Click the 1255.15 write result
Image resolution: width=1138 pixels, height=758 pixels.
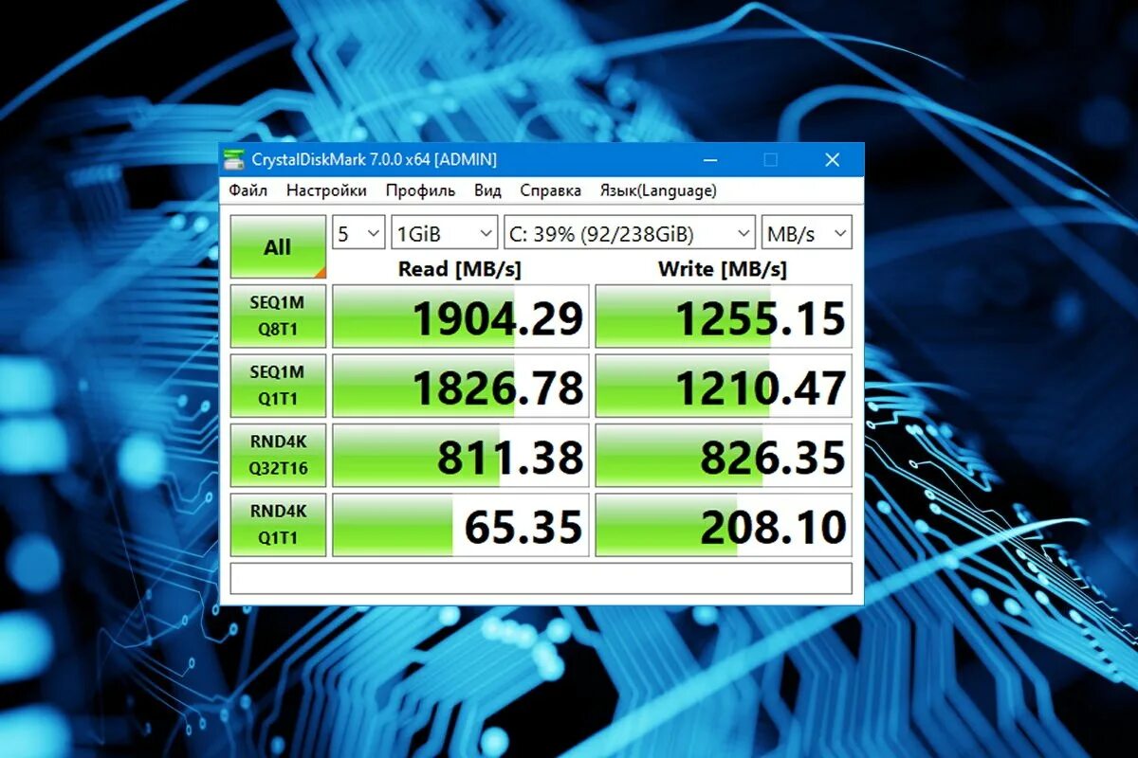point(724,316)
